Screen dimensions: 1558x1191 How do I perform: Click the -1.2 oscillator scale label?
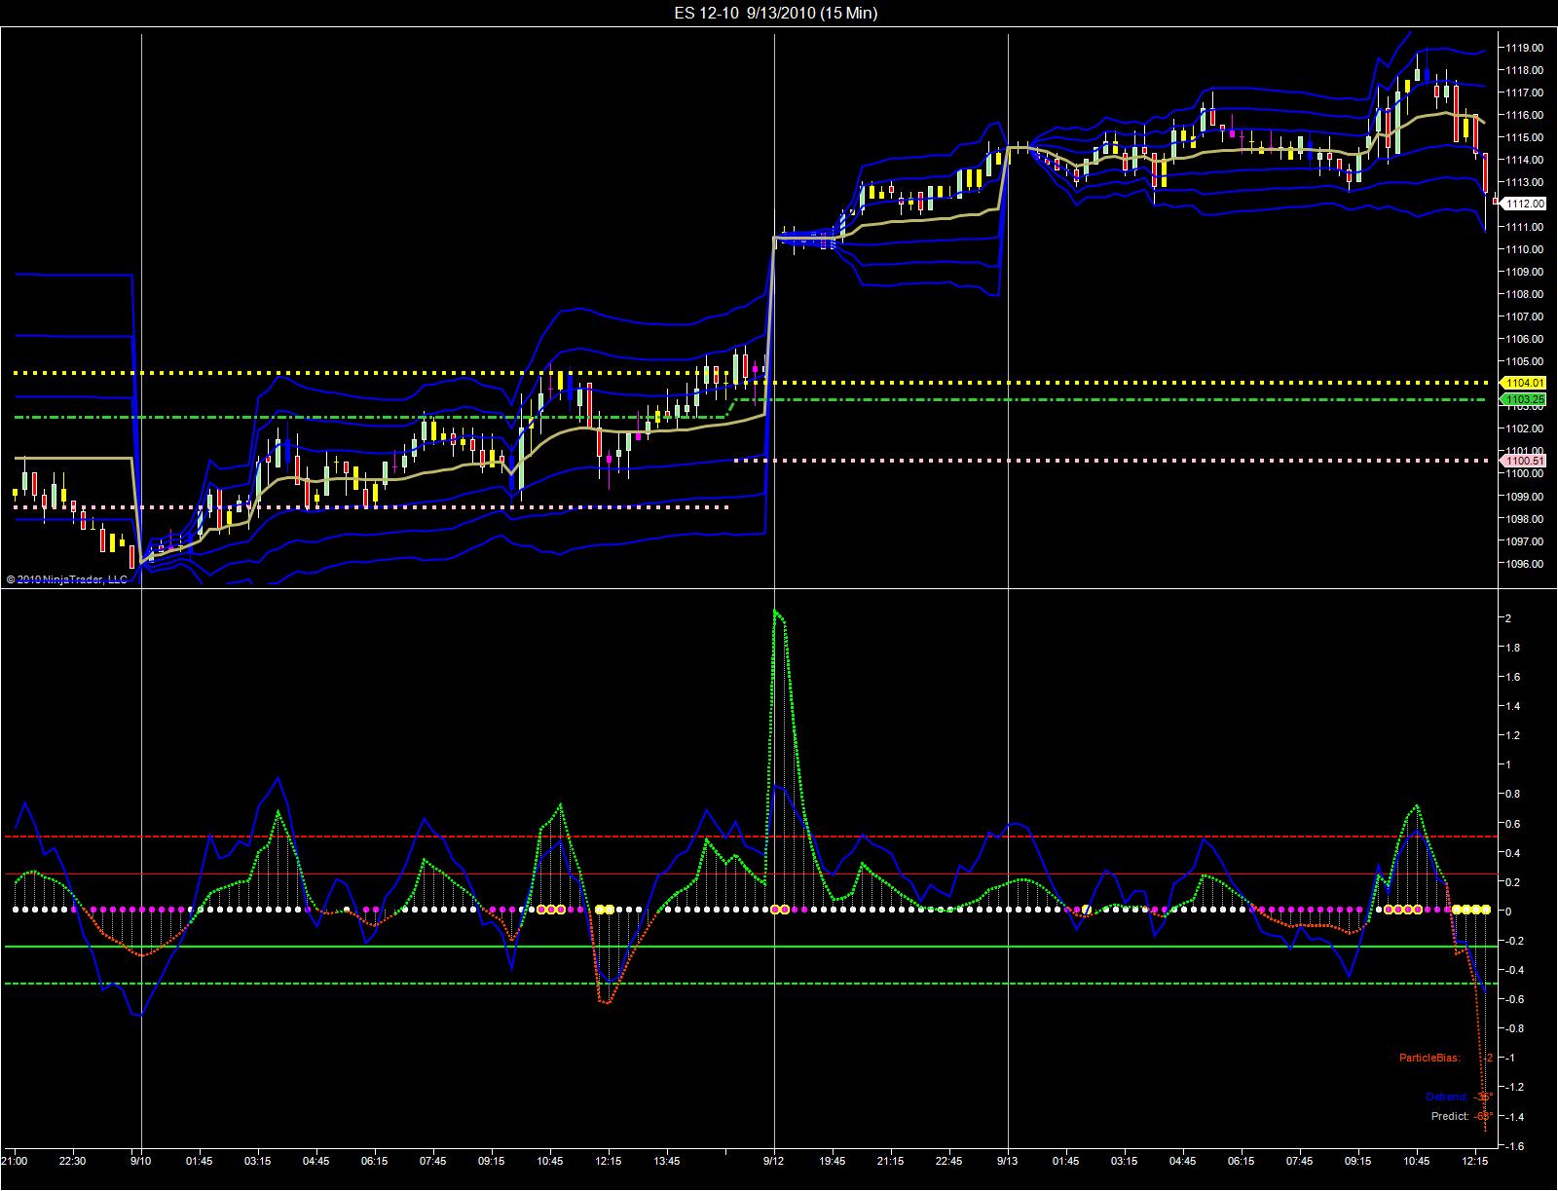coord(1516,1087)
